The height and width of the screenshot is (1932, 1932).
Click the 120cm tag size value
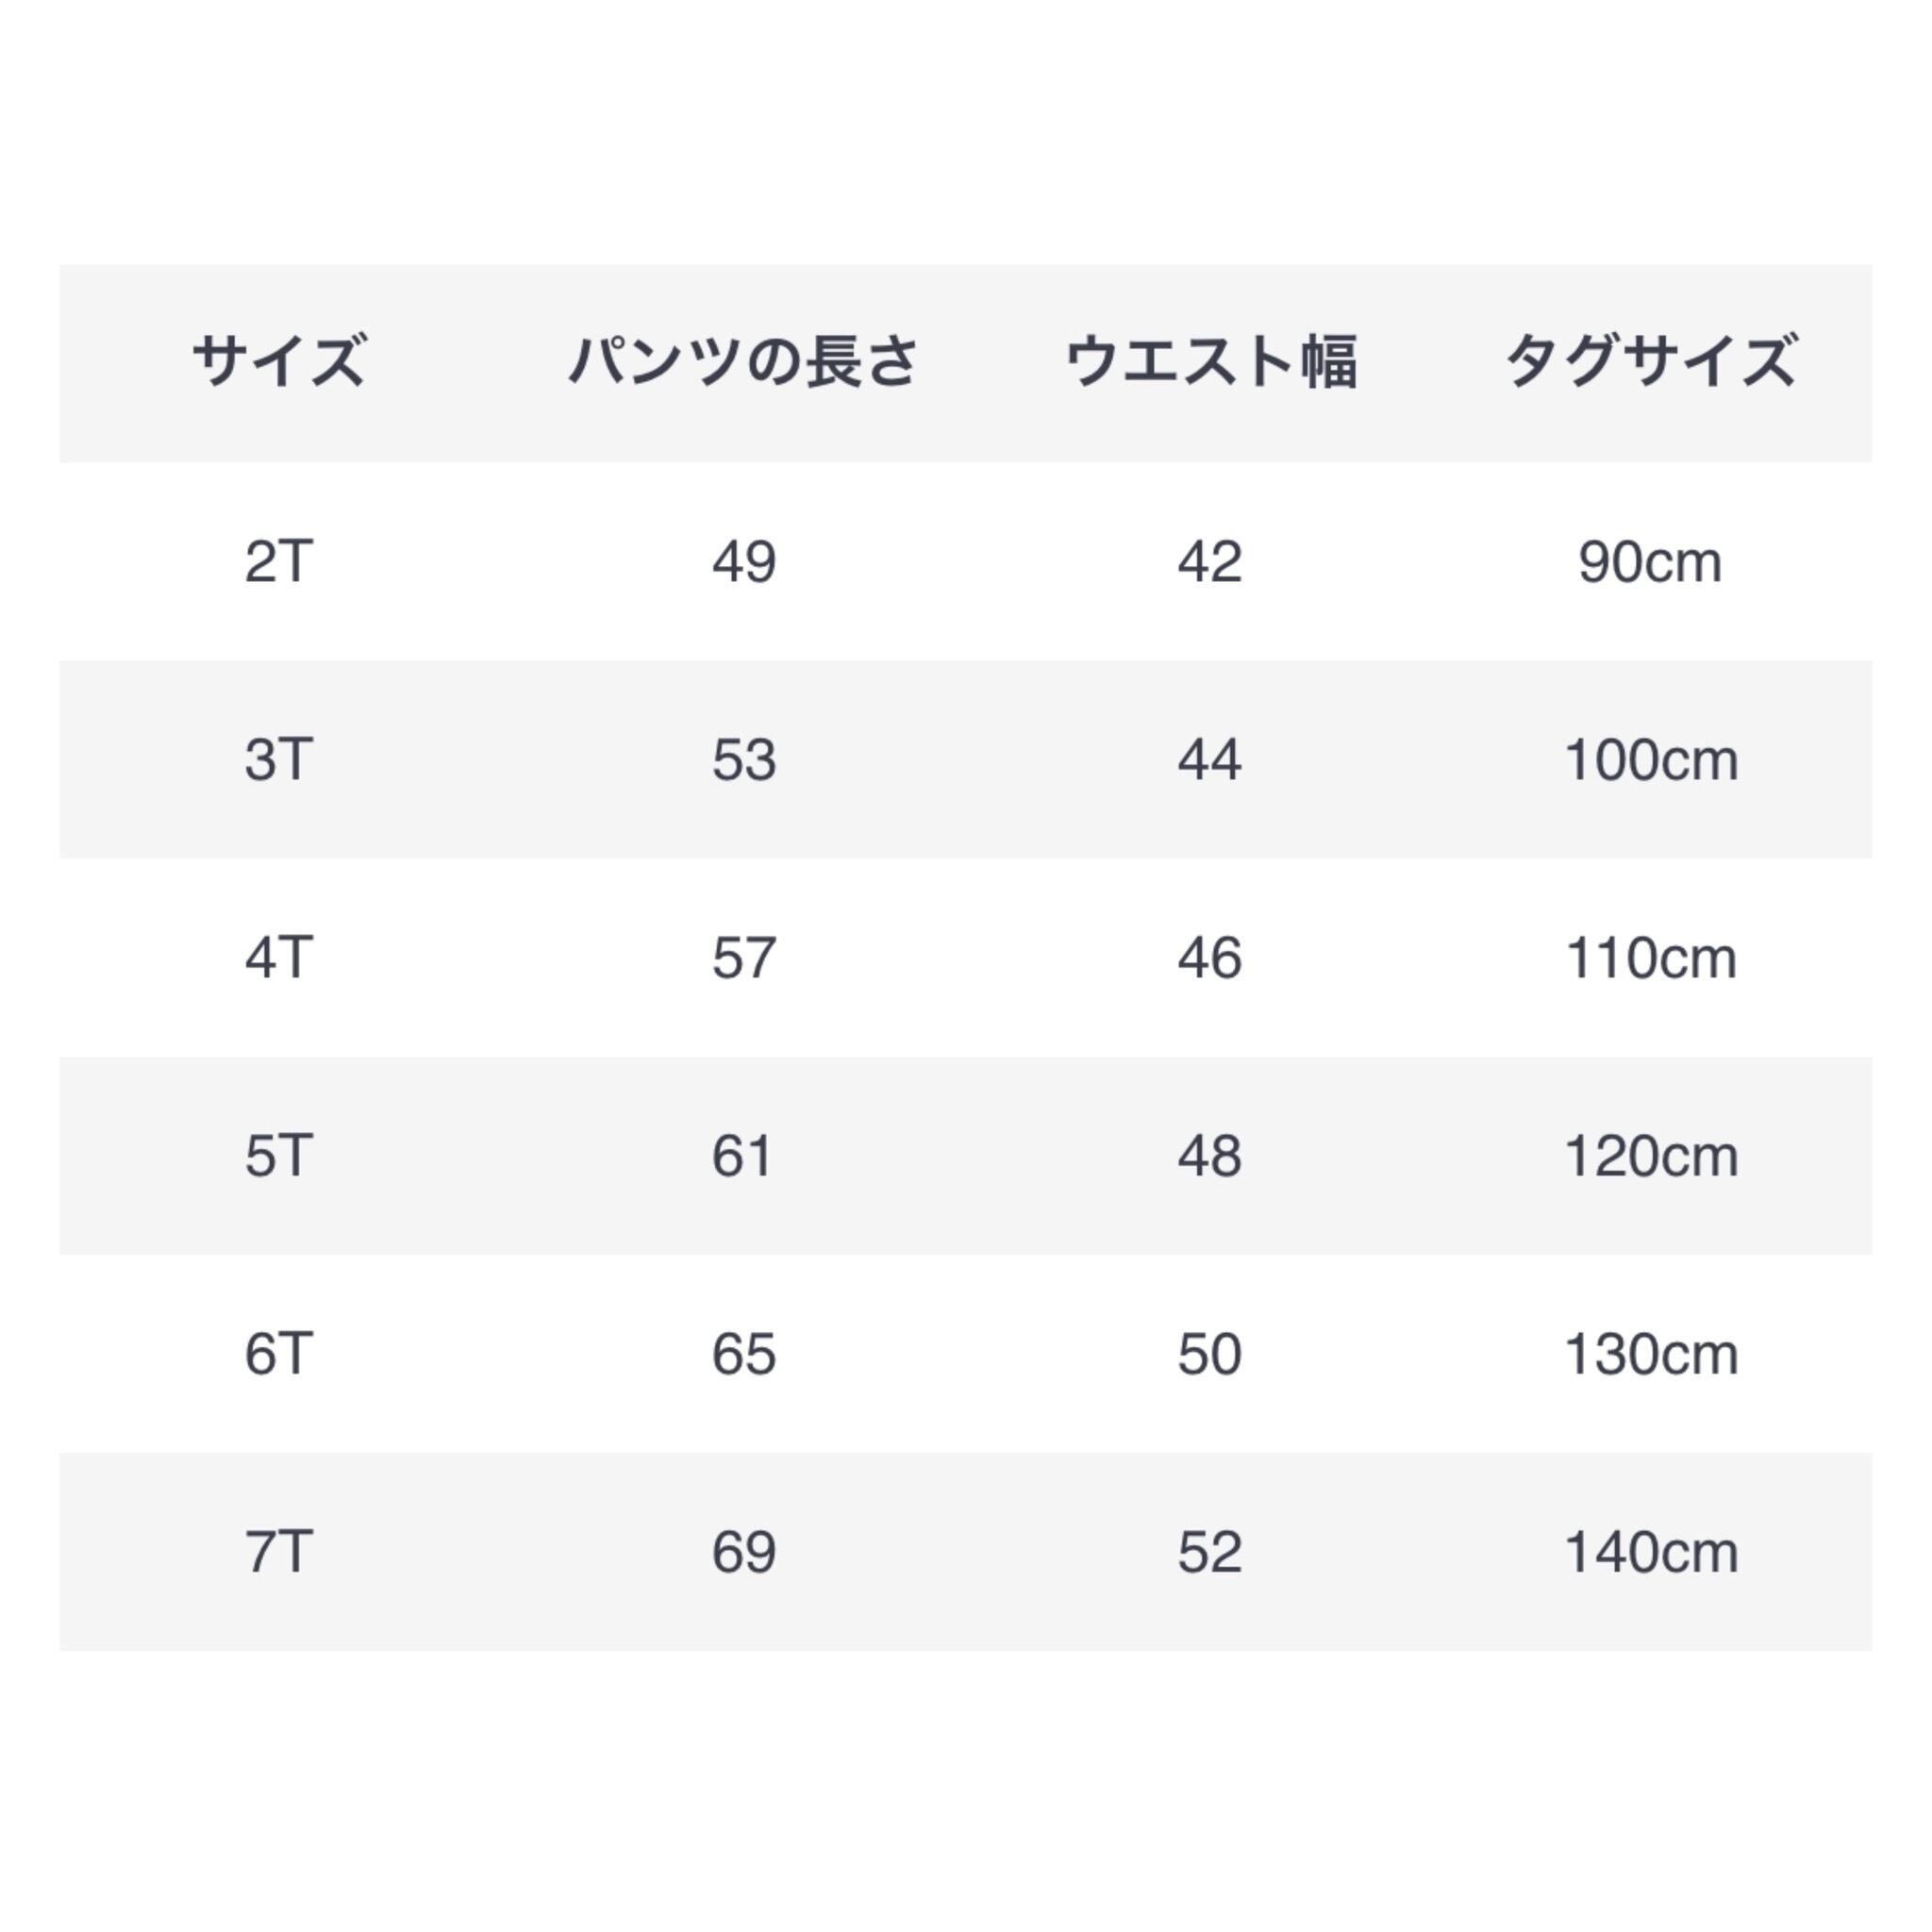(1650, 1155)
